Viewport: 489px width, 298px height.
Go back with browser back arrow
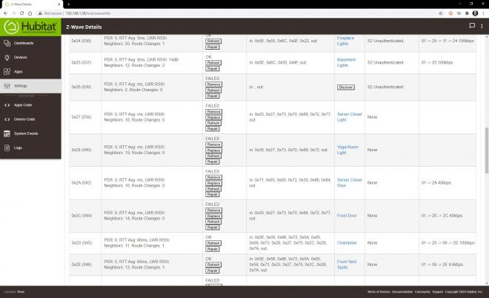coord(6,13)
